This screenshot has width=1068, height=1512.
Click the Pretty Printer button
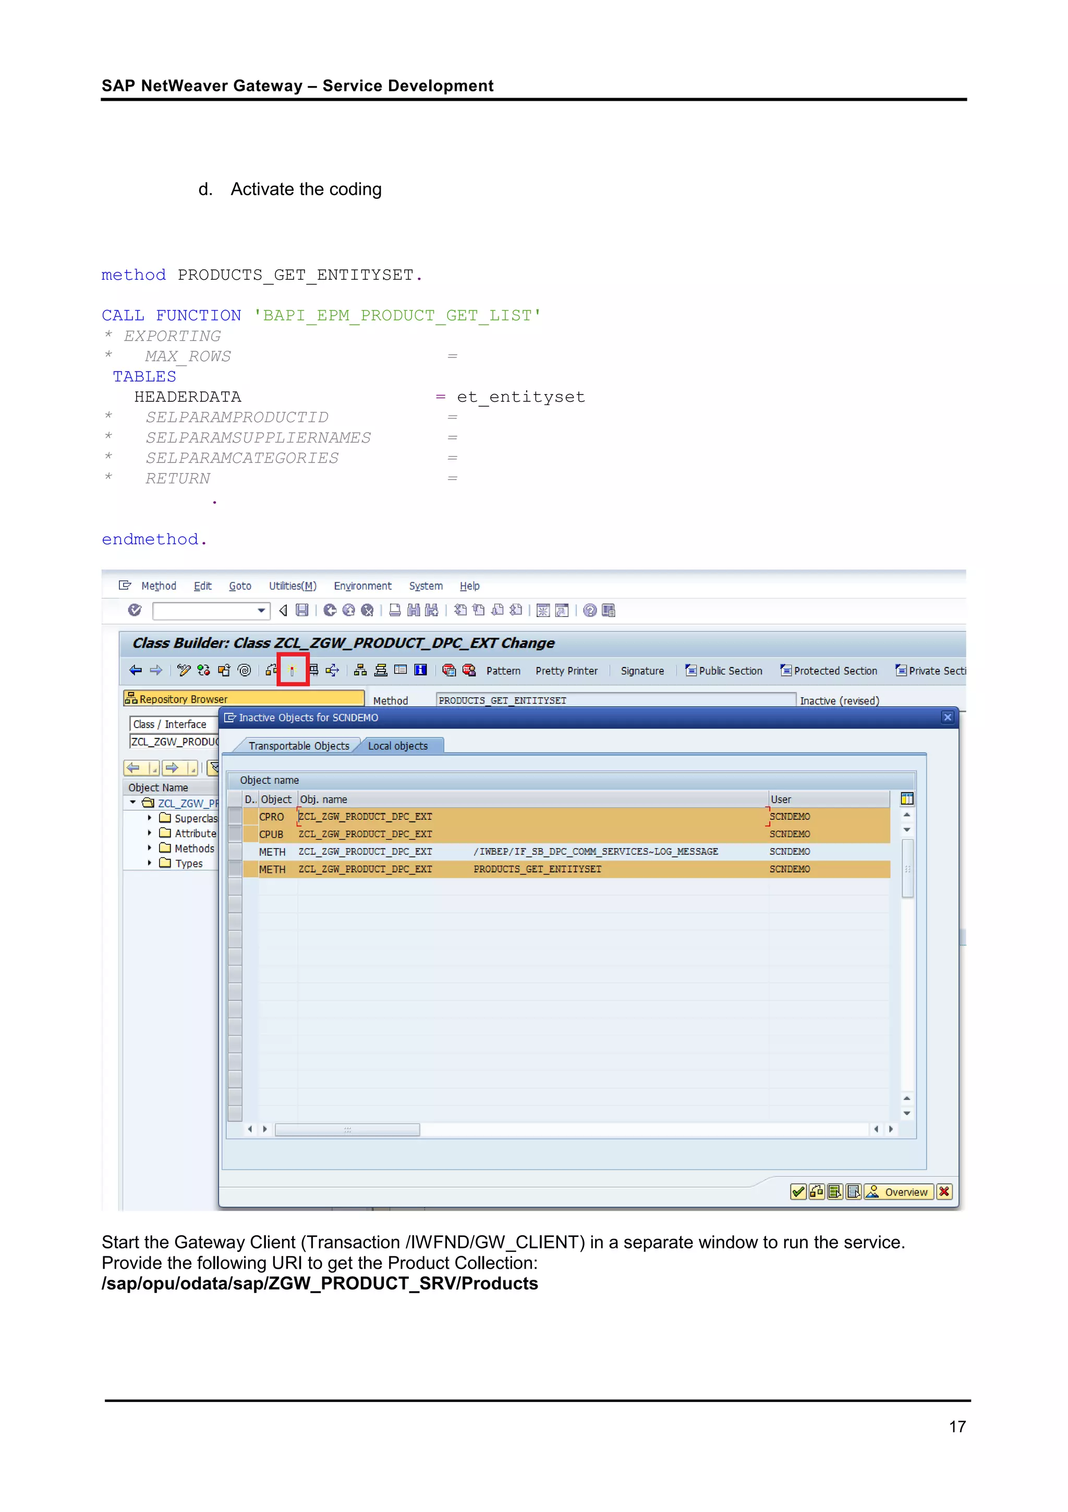pyautogui.click(x=566, y=671)
